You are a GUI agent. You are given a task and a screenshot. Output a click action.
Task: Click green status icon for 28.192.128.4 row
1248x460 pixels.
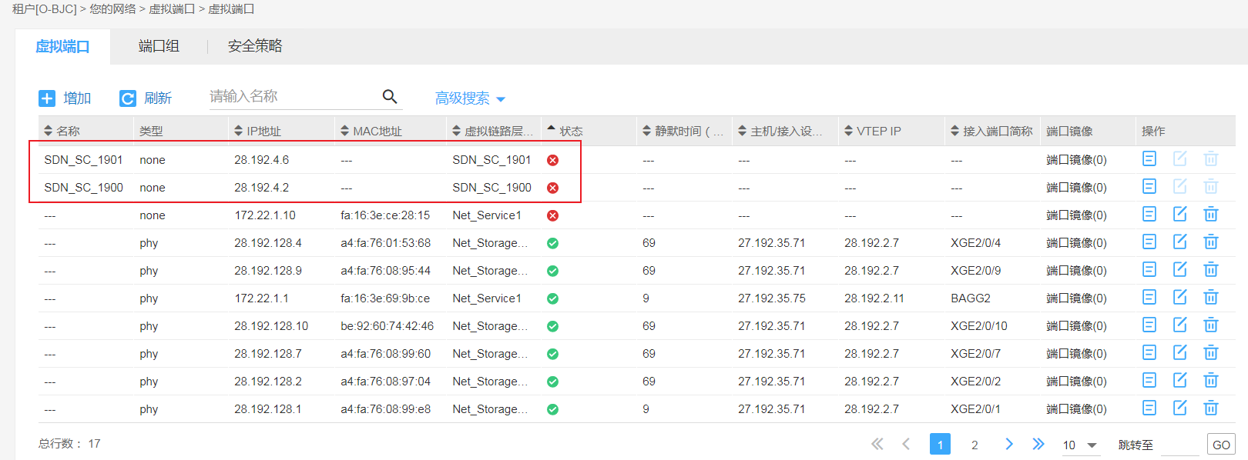pyautogui.click(x=552, y=243)
